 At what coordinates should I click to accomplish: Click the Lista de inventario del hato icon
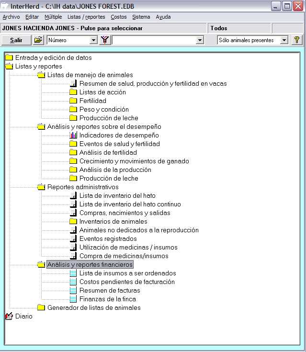click(73, 195)
